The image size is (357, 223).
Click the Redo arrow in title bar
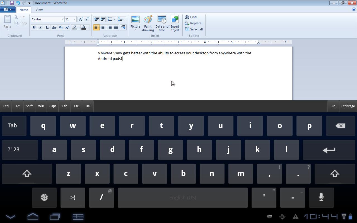pos(24,3)
